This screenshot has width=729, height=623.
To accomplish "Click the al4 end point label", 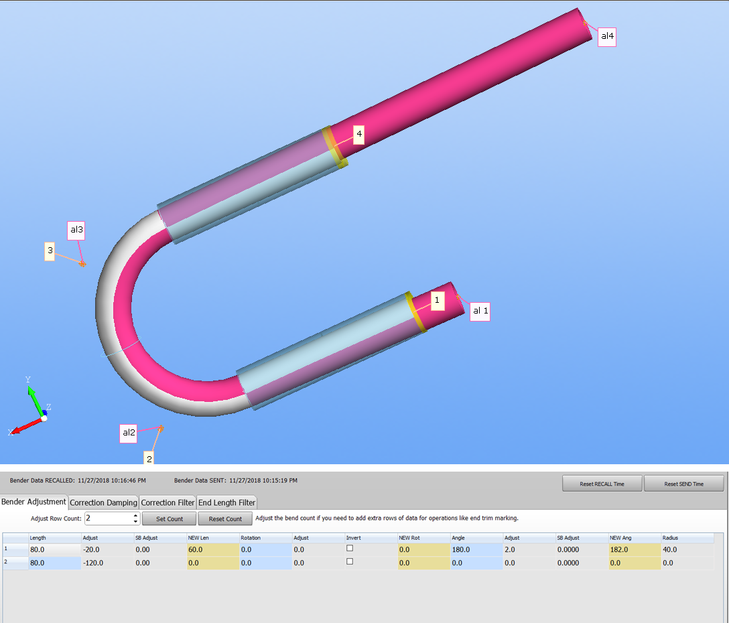I will (x=606, y=37).
